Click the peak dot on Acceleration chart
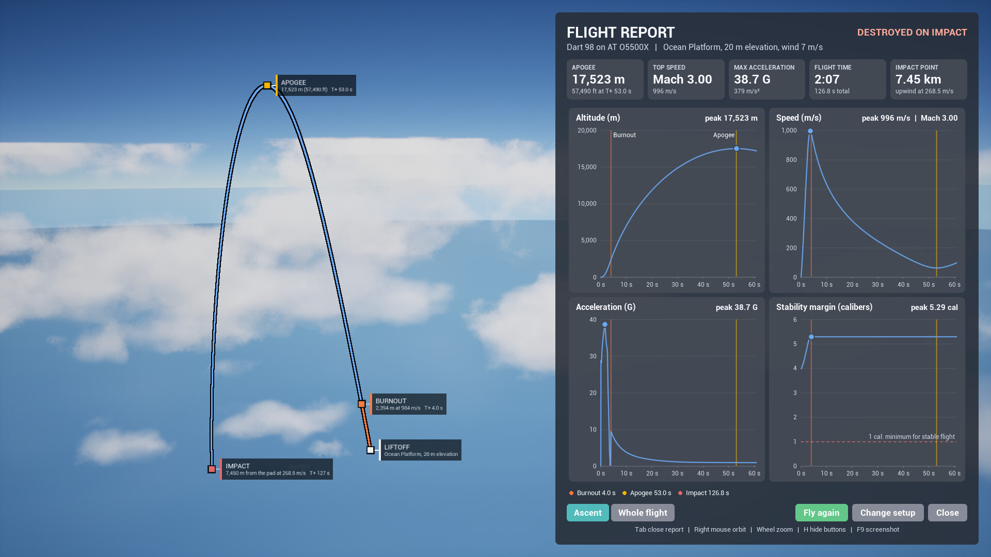The width and height of the screenshot is (991, 557). click(x=605, y=324)
